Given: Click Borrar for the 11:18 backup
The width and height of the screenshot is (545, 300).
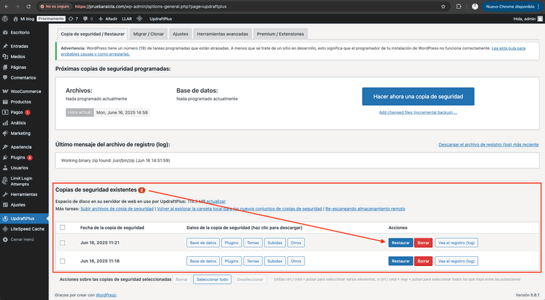Looking at the screenshot, I should tap(423, 261).
